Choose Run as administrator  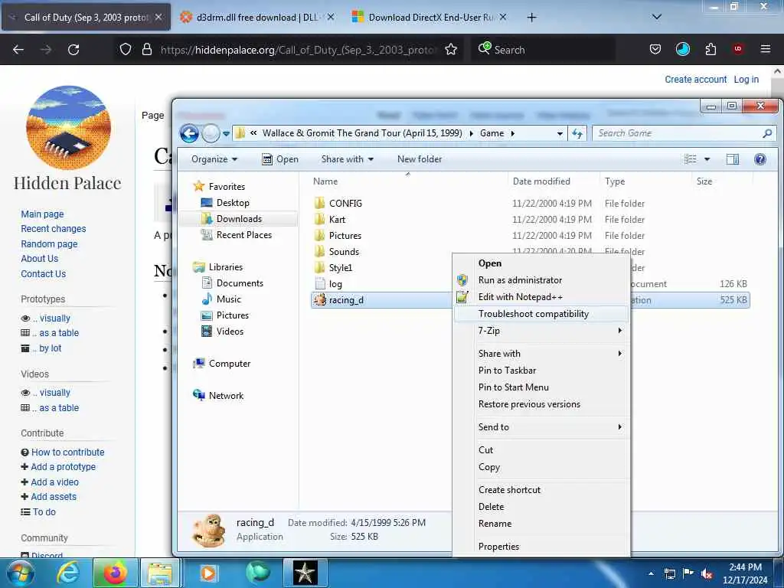coord(541,280)
